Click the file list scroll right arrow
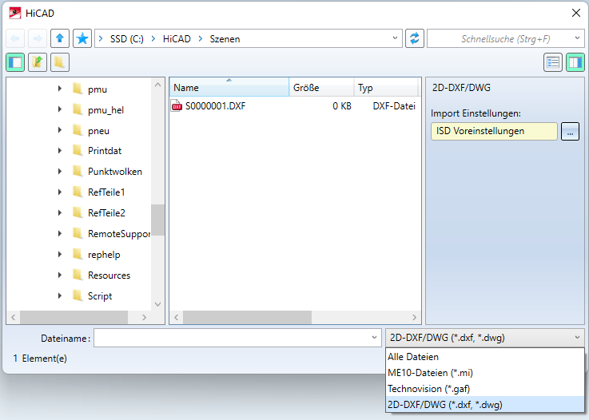 click(414, 317)
